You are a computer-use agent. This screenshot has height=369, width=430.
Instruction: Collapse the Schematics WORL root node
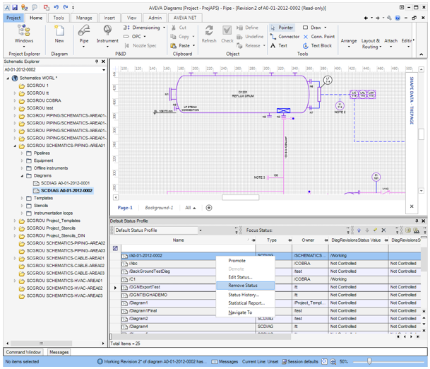[x=8, y=78]
